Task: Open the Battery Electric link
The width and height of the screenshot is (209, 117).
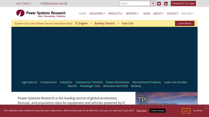Action: click(x=105, y=23)
